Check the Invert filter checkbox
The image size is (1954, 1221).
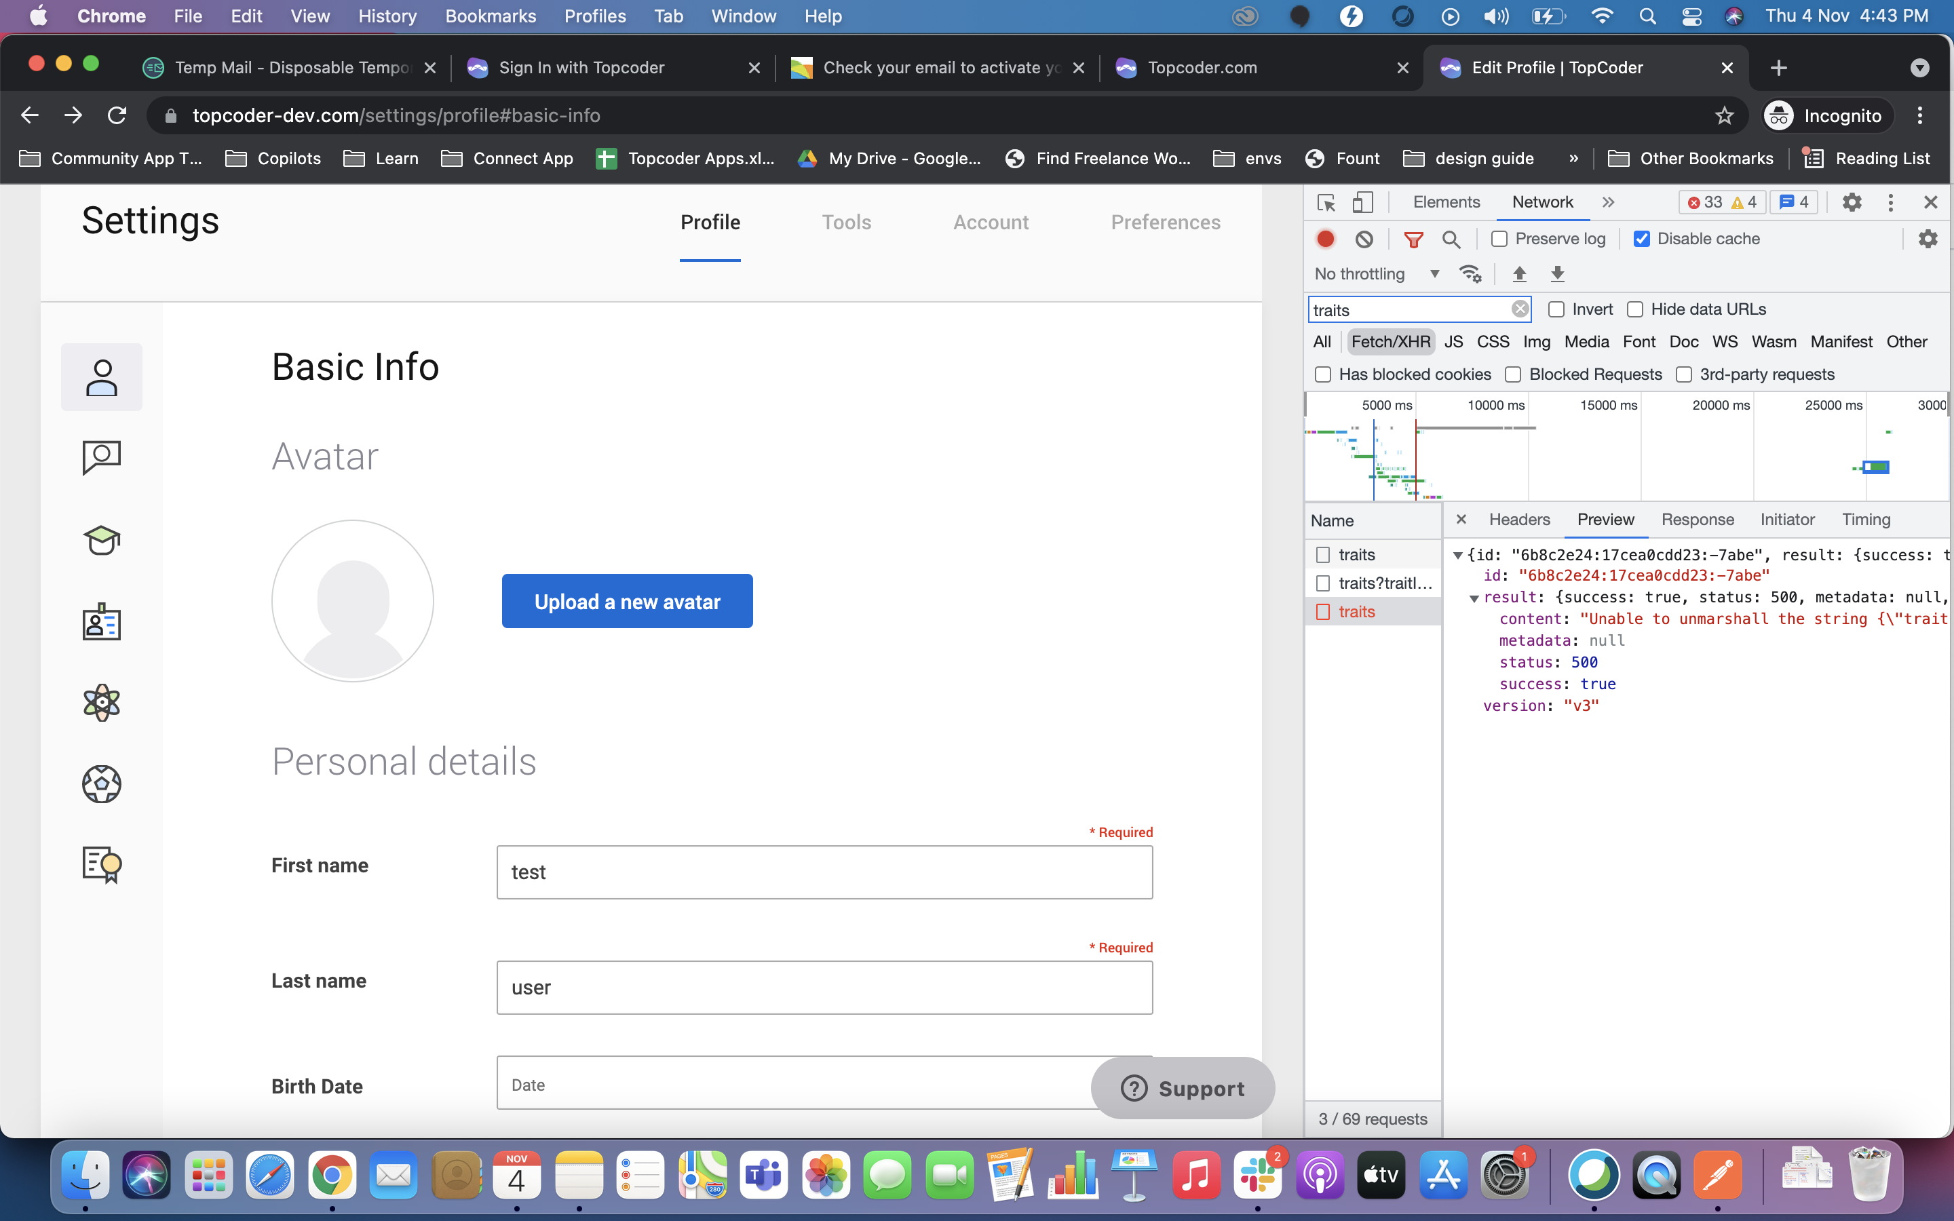[1556, 309]
